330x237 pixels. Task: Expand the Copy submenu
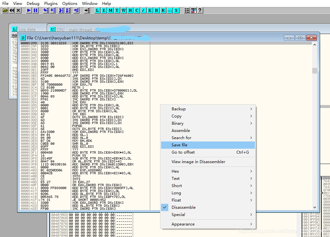[x=208, y=116]
